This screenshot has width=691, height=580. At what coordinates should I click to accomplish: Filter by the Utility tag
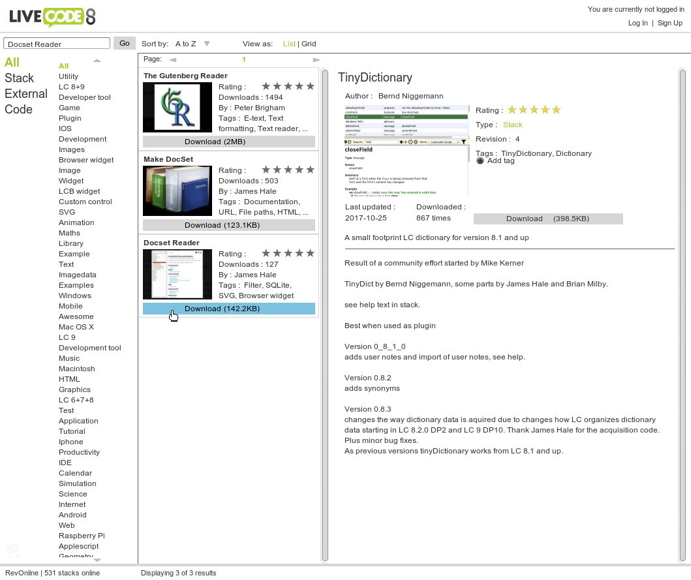tap(69, 76)
